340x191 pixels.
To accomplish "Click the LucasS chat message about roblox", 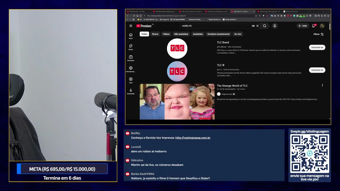I will coord(149,151).
